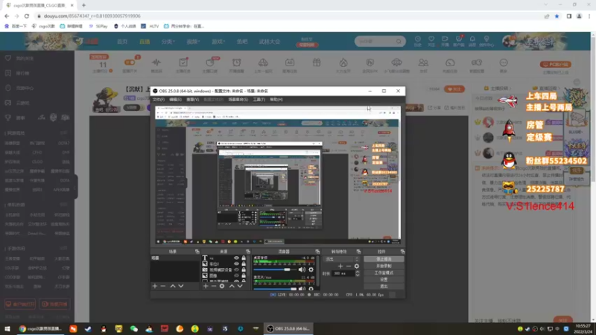Pop out the scenes (场景) dock panel
The width and height of the screenshot is (596, 335).
pyautogui.click(x=197, y=252)
